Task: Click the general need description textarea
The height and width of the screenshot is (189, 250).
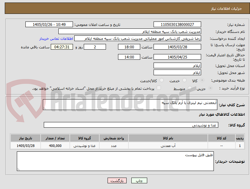Action: pos(130,105)
